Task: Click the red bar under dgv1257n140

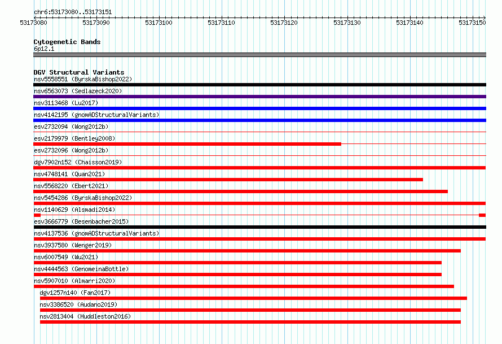Action: [253, 298]
